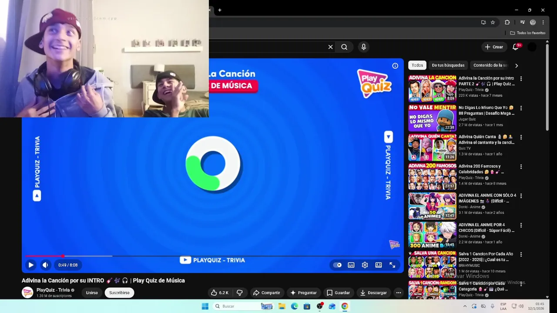Open Adivina 200 Famosos y Celebridades title
The height and width of the screenshot is (313, 557).
(481, 169)
